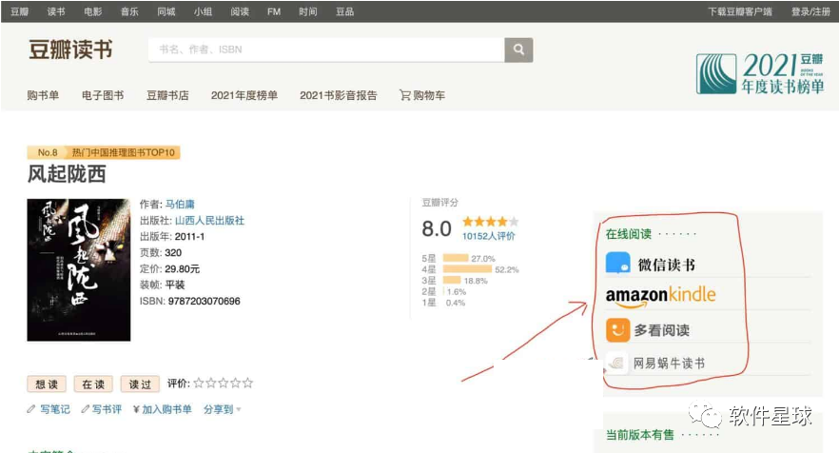Click publisher link 山西人民出版社
This screenshot has width=839, height=453.
pyautogui.click(x=209, y=220)
